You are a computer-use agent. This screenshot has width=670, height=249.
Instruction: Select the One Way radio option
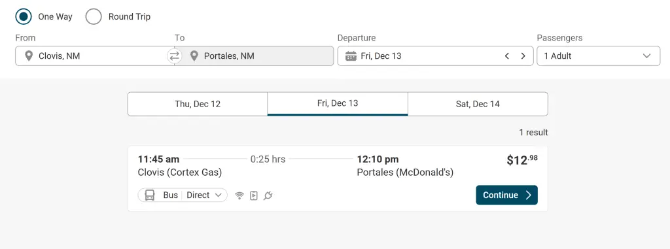click(x=24, y=16)
